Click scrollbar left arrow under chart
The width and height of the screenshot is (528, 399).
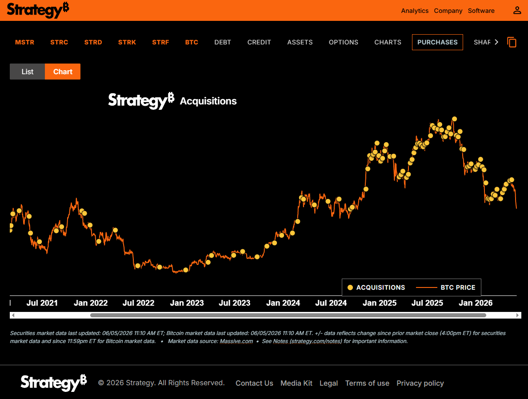[x=13, y=315]
